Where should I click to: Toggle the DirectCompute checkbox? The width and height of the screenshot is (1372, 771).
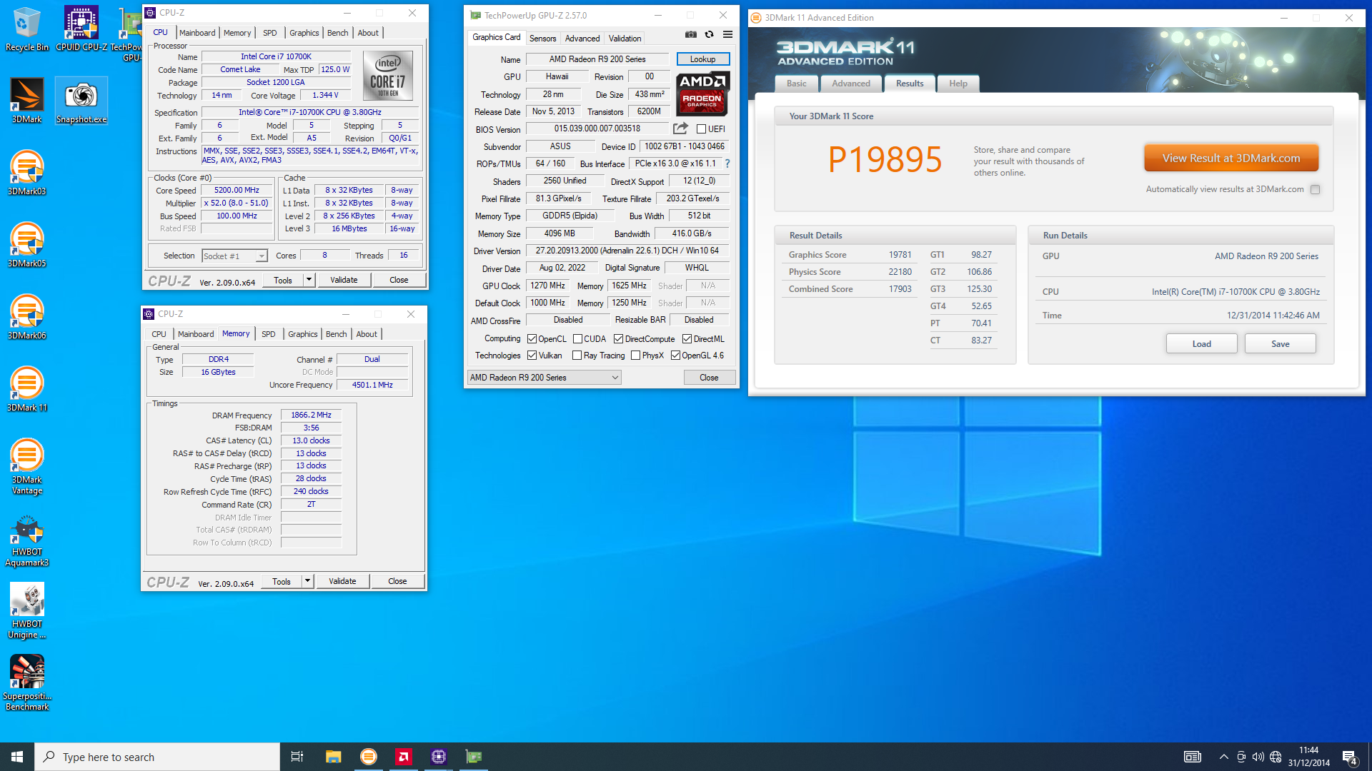618,339
